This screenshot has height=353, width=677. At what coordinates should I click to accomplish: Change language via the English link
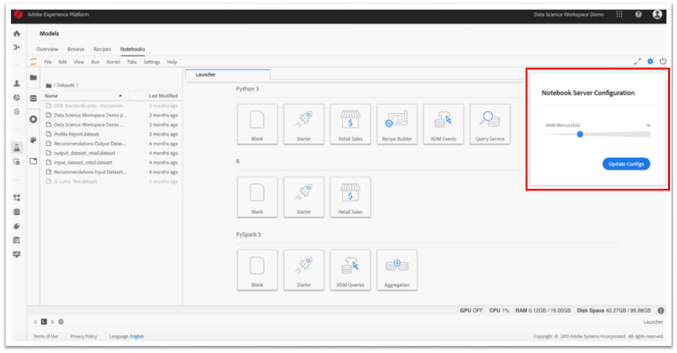click(137, 336)
